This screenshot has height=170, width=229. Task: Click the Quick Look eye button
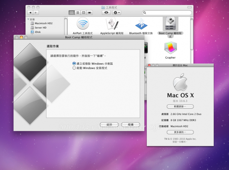(x=106, y=13)
